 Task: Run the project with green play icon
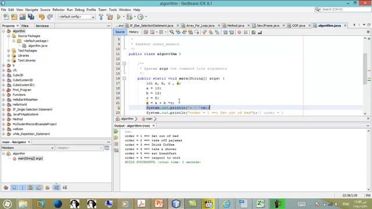119,17
